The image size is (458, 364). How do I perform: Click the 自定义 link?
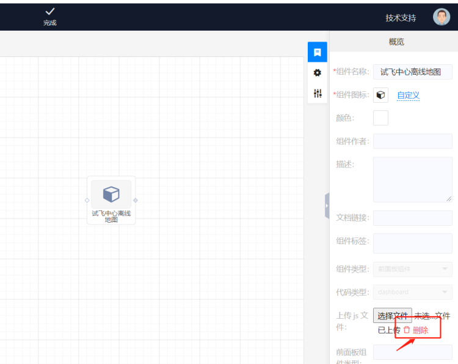[x=408, y=95]
